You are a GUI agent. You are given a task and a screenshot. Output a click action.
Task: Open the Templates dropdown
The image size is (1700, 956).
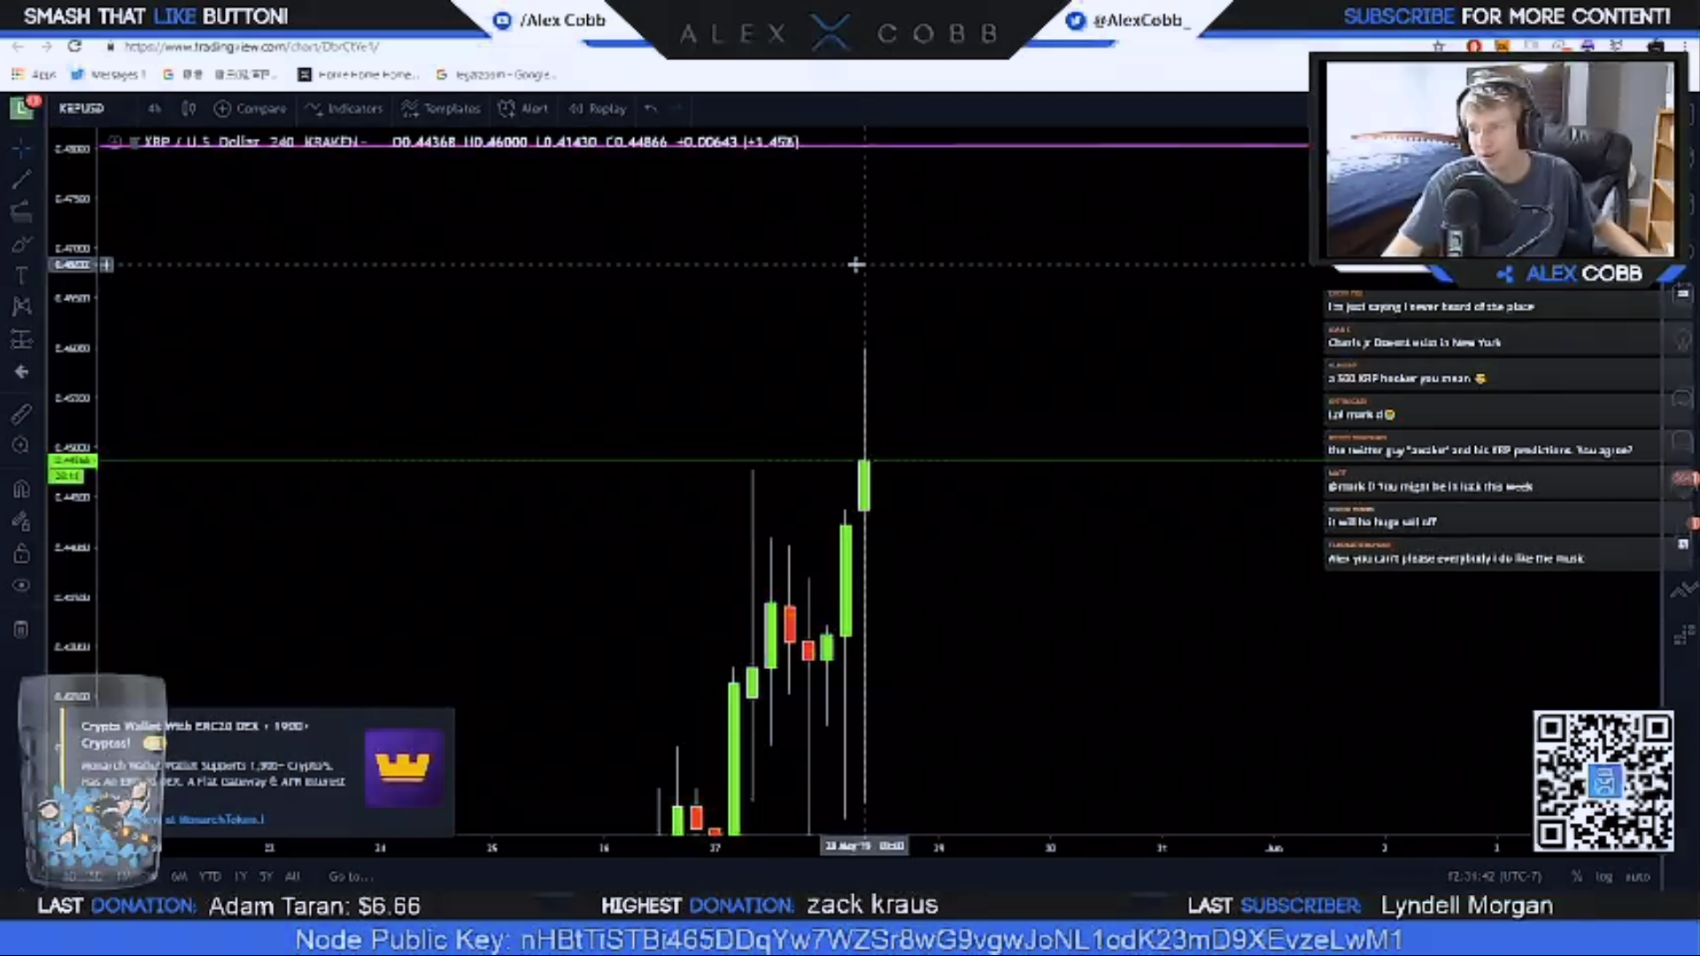point(441,108)
